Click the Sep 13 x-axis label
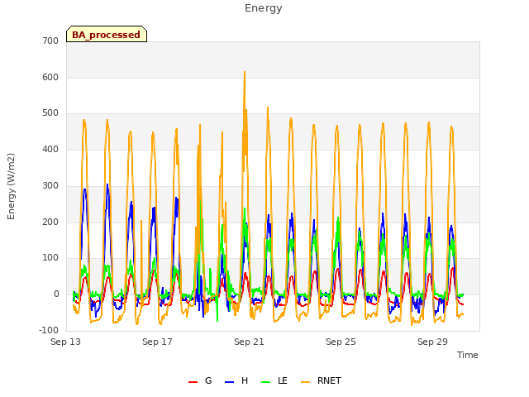 click(66, 342)
